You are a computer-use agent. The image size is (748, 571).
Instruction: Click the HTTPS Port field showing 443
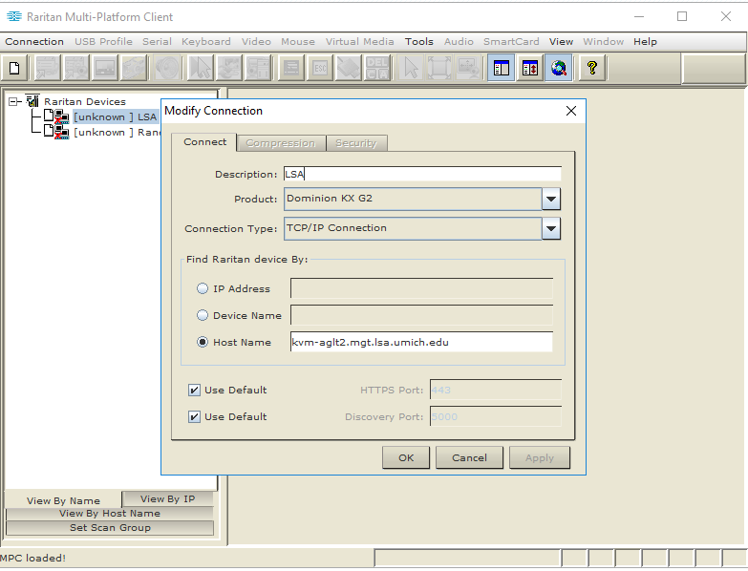496,390
